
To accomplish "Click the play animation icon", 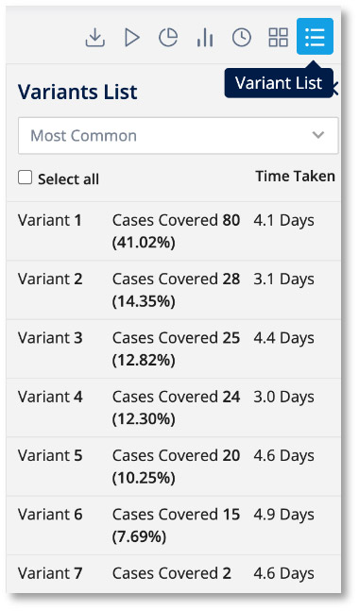I will coord(131,38).
